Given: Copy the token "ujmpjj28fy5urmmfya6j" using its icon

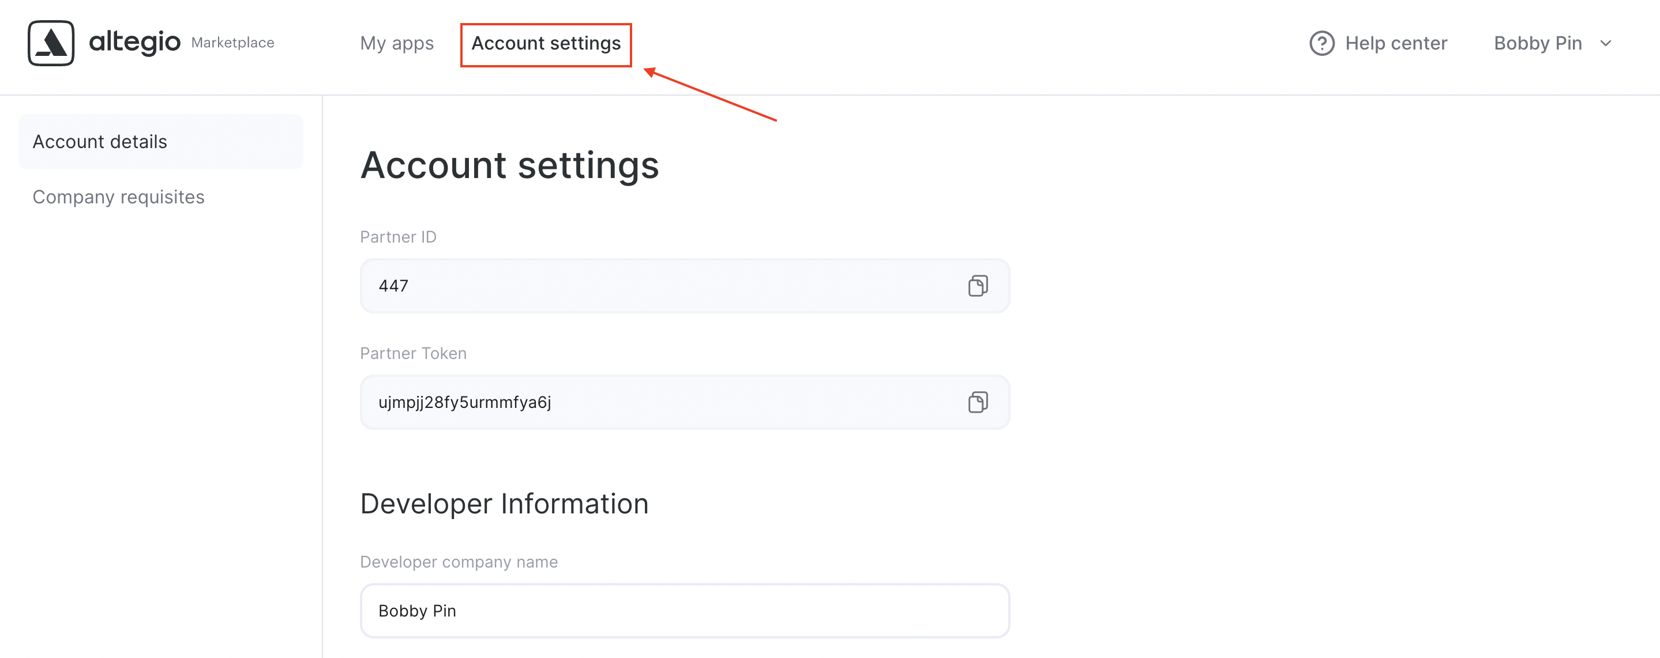Looking at the screenshot, I should [978, 402].
